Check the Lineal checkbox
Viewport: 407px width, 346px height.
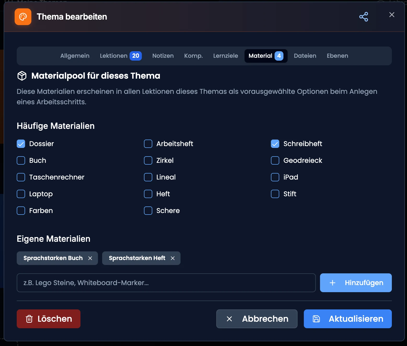coord(148,177)
